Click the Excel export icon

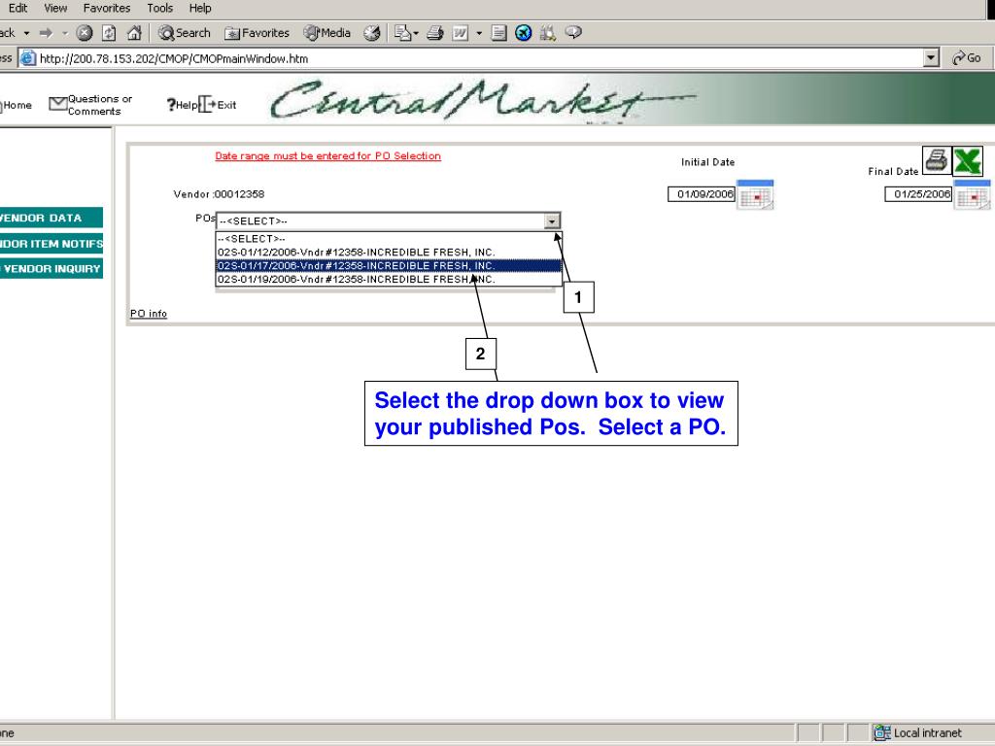[x=968, y=160]
